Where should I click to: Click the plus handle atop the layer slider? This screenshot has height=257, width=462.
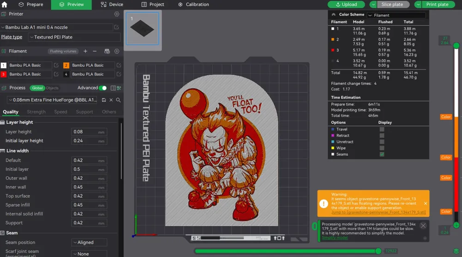[456, 46]
